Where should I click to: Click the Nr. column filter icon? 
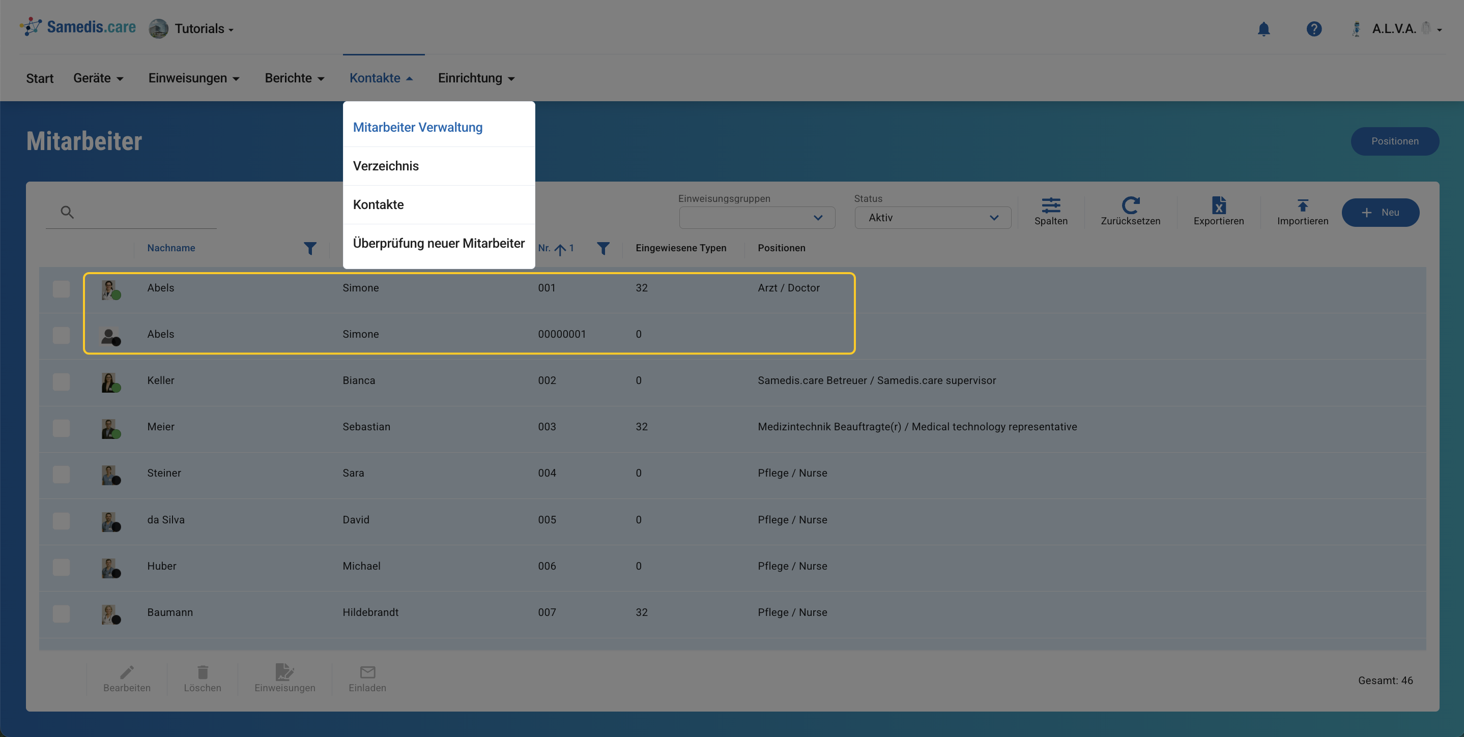(x=602, y=248)
